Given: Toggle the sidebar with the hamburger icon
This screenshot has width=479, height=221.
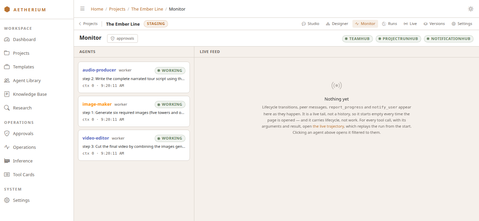Looking at the screenshot, I should [x=82, y=9].
